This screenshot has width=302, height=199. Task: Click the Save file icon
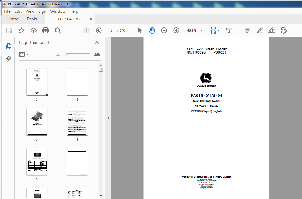coord(9,30)
